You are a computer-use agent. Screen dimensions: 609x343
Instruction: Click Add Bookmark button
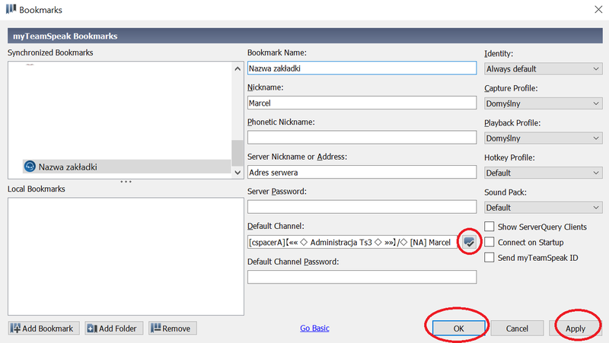coord(43,329)
